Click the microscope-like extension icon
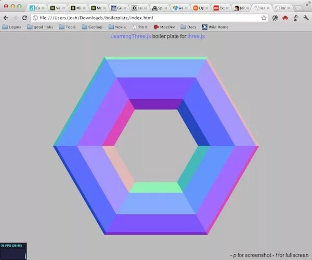Screen dimensions: 312x260 pos(296,18)
